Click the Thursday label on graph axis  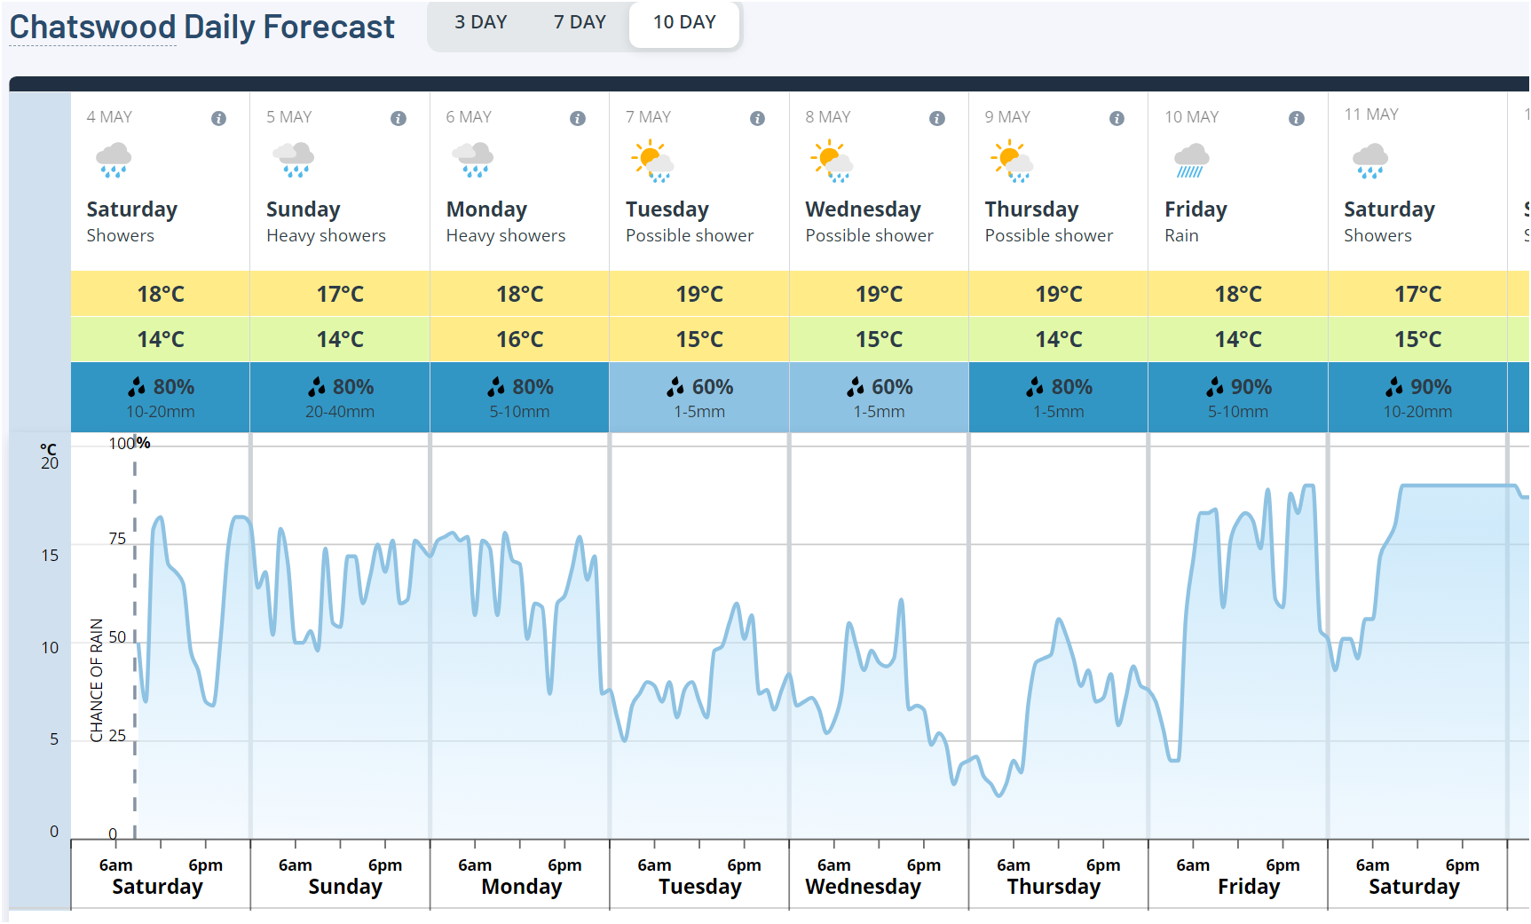pos(1054,887)
